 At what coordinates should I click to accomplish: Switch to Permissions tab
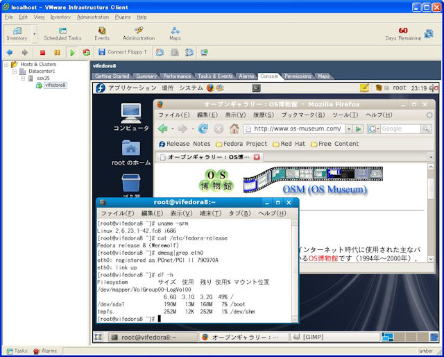[298, 76]
